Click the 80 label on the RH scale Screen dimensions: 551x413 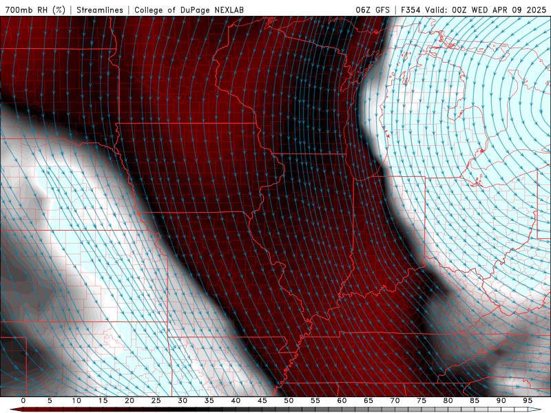(x=448, y=401)
